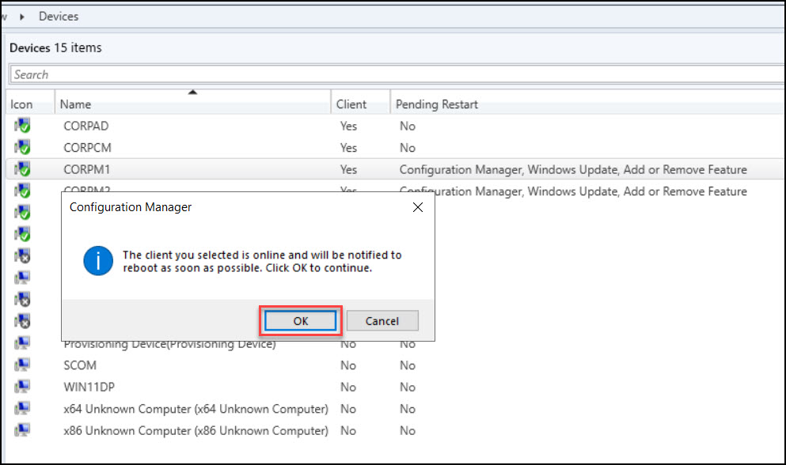Image resolution: width=786 pixels, height=465 pixels.
Task: Click the 'Devices 15 items' heading
Action: point(55,47)
